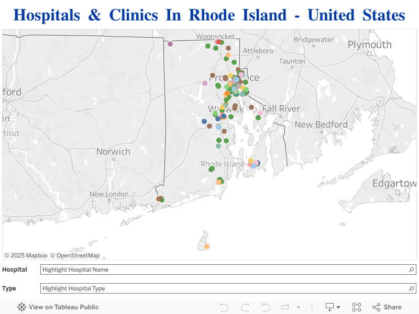The image size is (419, 314).
Task: Click the Mapbox attribution link
Action: [26, 255]
